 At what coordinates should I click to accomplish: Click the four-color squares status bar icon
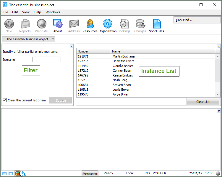pyautogui.click(x=17, y=173)
